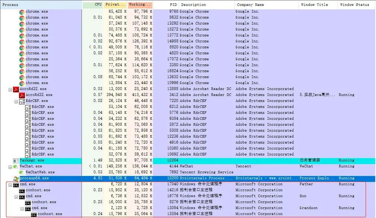The height and width of the screenshot is (218, 376).
Task: Select Chrome icon of process PID 13772
Action: click(x=22, y=36)
